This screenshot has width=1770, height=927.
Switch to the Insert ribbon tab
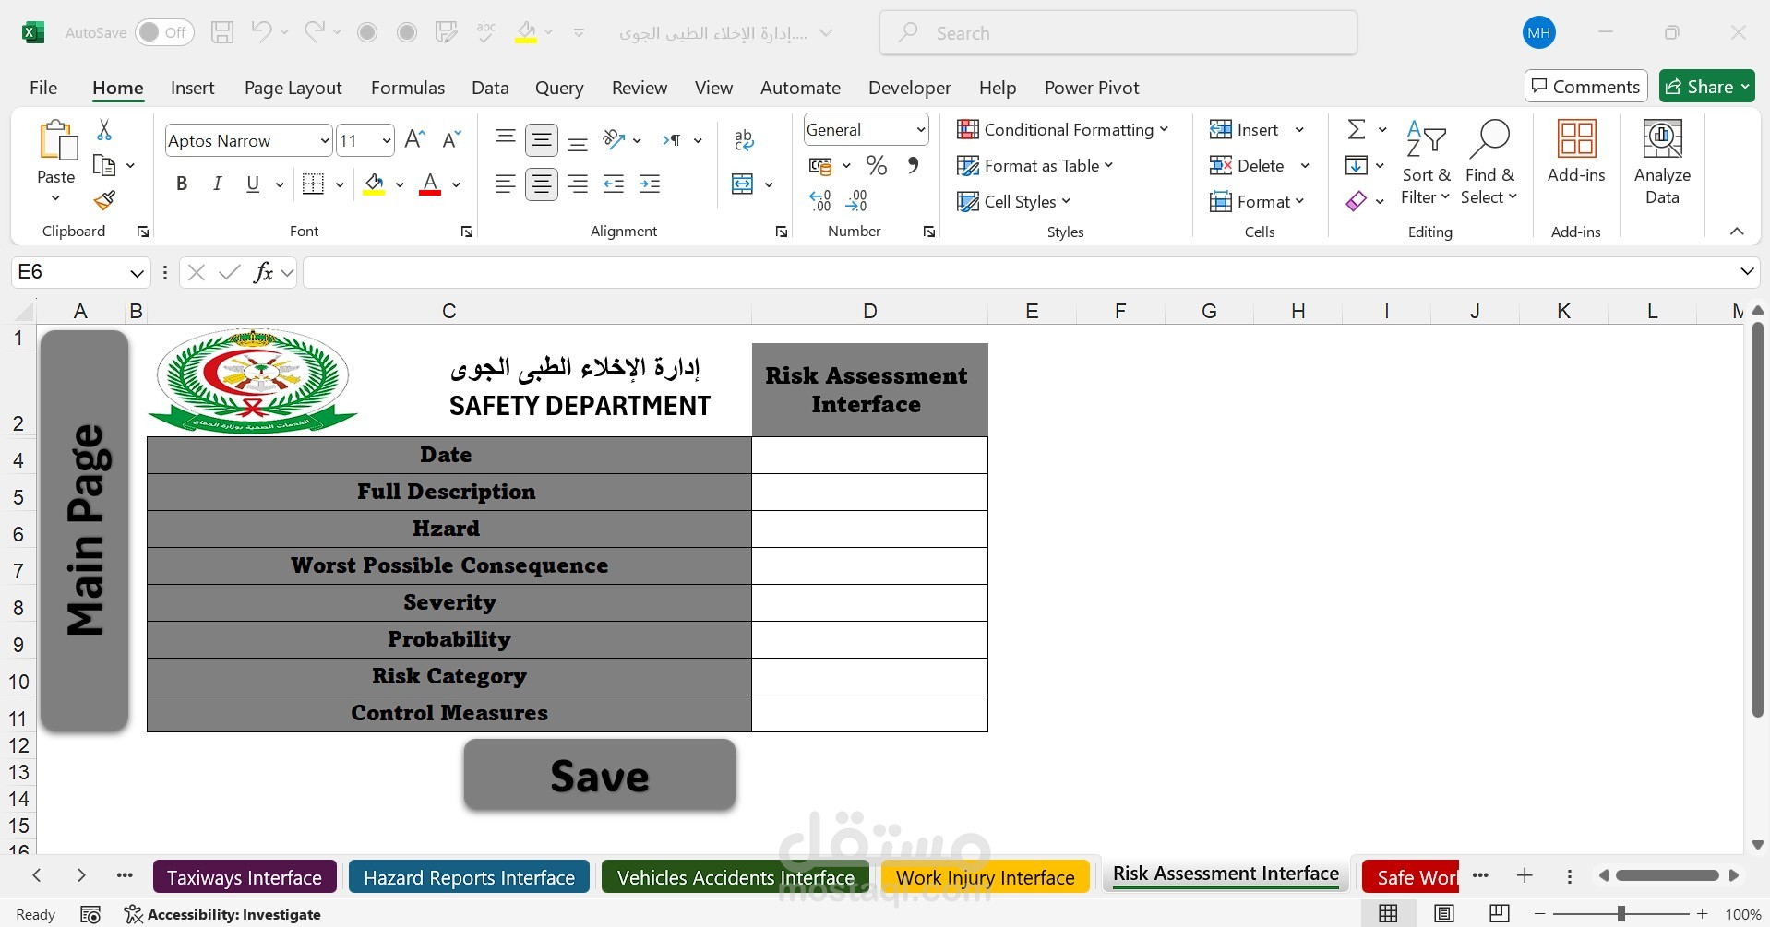pyautogui.click(x=192, y=88)
